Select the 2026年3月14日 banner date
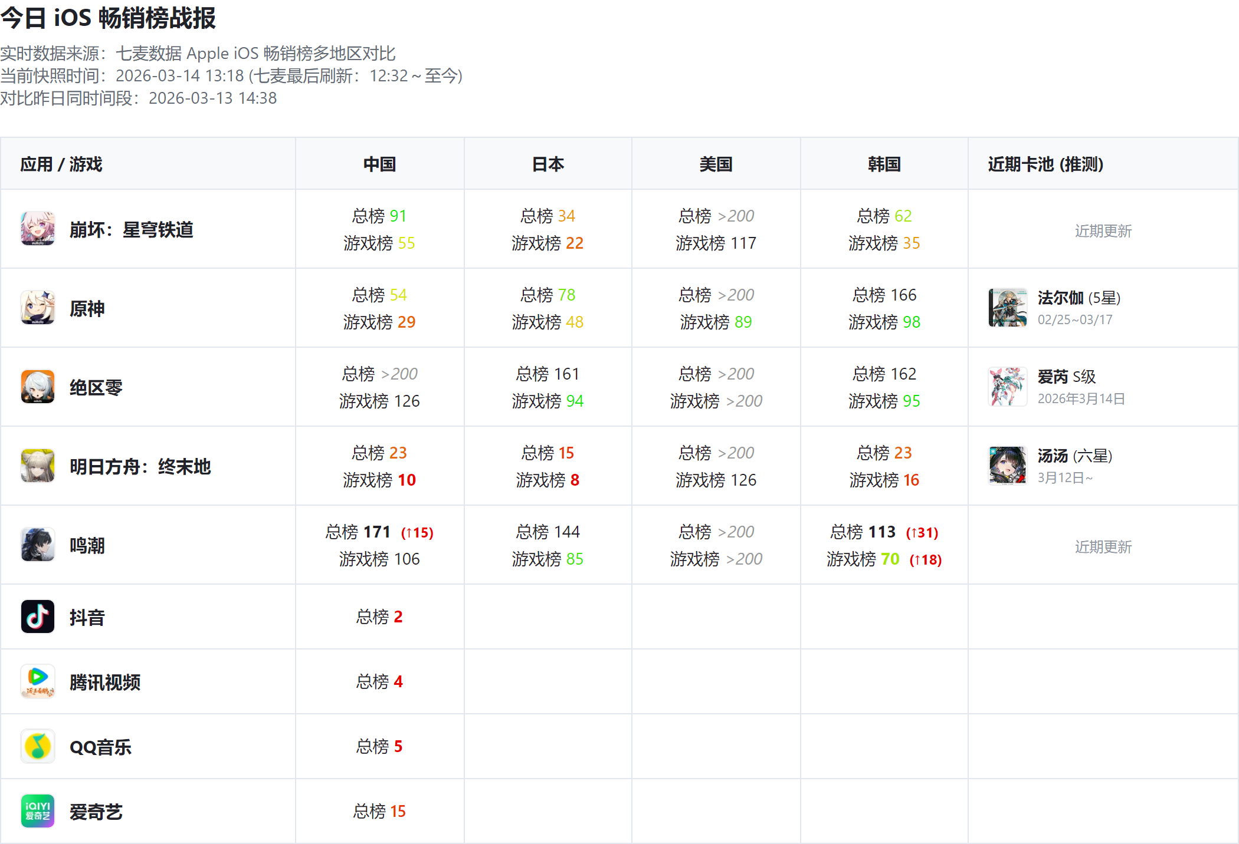Viewport: 1239px width, 844px height. (x=1081, y=398)
